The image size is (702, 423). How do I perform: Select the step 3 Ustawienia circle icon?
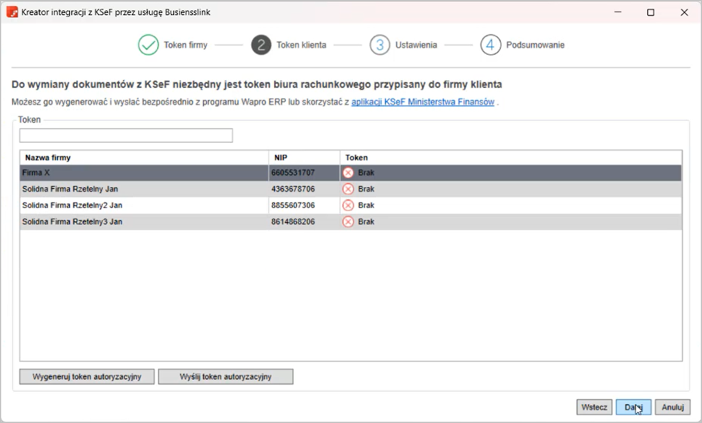pyautogui.click(x=380, y=45)
